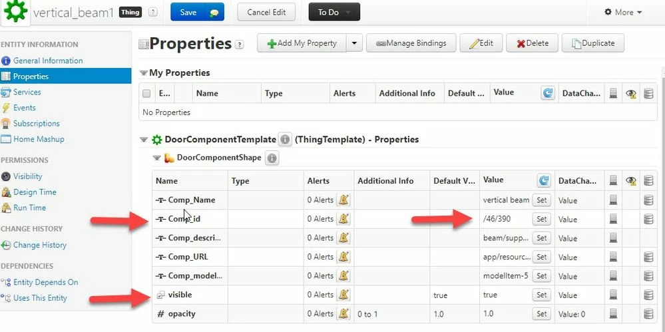Click the Name column header in My Properties
The height and width of the screenshot is (332, 665).
[x=226, y=94]
